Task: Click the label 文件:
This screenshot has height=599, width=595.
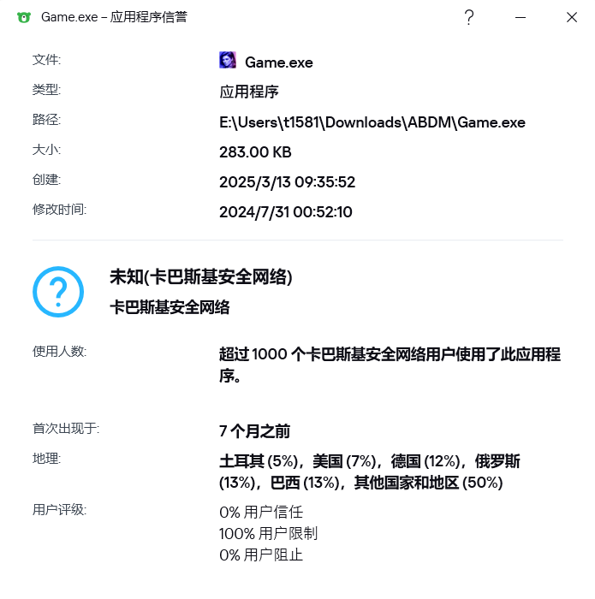Action: (46, 60)
